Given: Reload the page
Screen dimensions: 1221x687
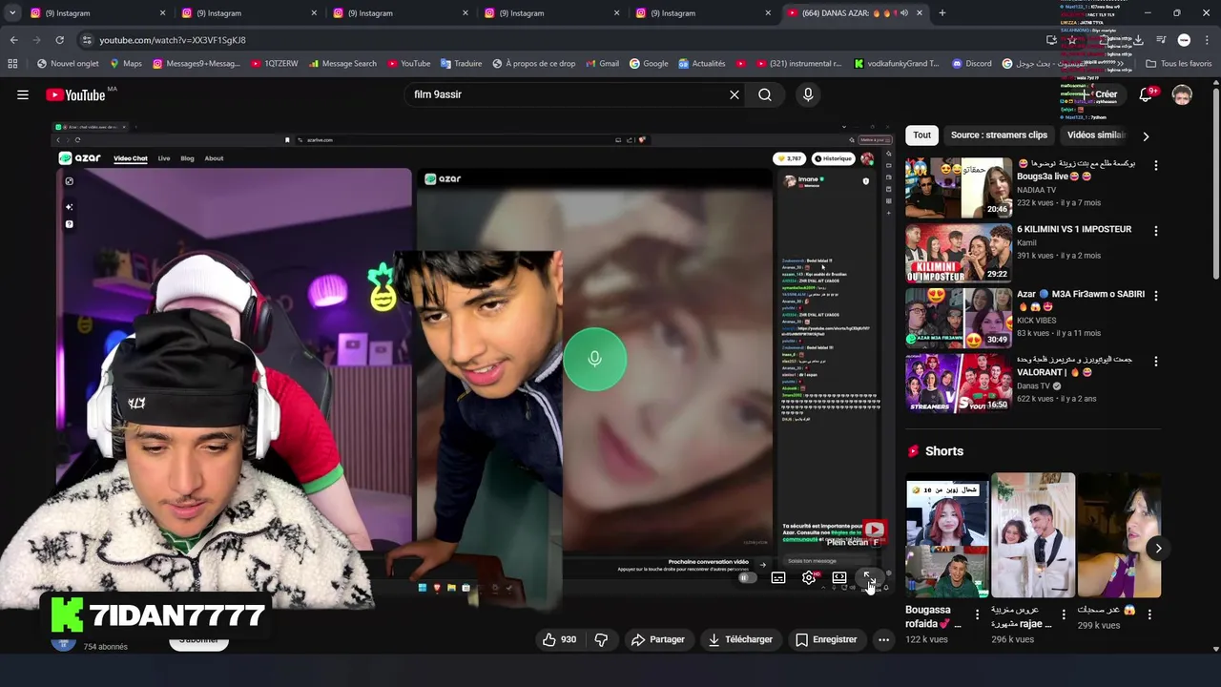Looking at the screenshot, I should coord(59,40).
